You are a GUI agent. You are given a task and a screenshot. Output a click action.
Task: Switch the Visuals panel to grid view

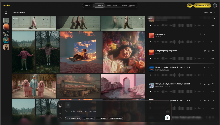pos(139,18)
